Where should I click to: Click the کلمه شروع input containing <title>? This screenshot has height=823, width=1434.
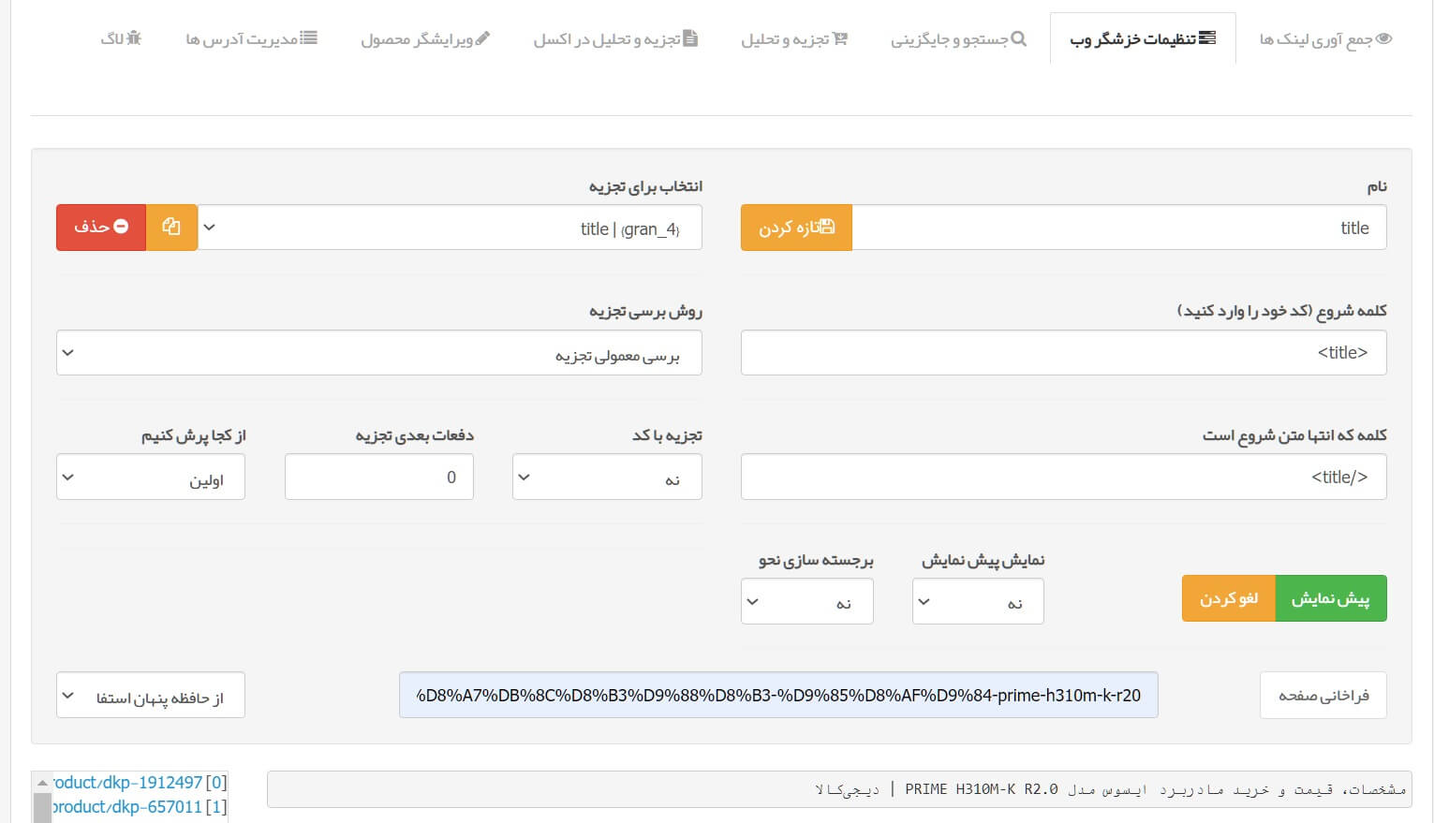[x=1064, y=352]
